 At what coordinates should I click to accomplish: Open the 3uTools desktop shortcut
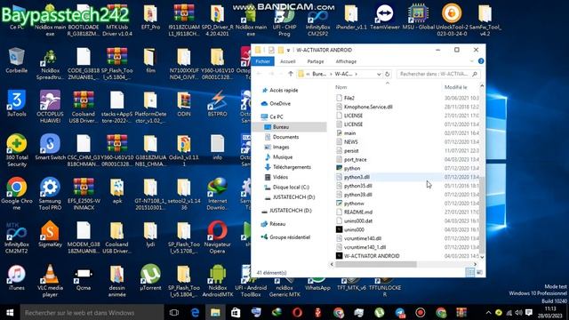pos(17,103)
